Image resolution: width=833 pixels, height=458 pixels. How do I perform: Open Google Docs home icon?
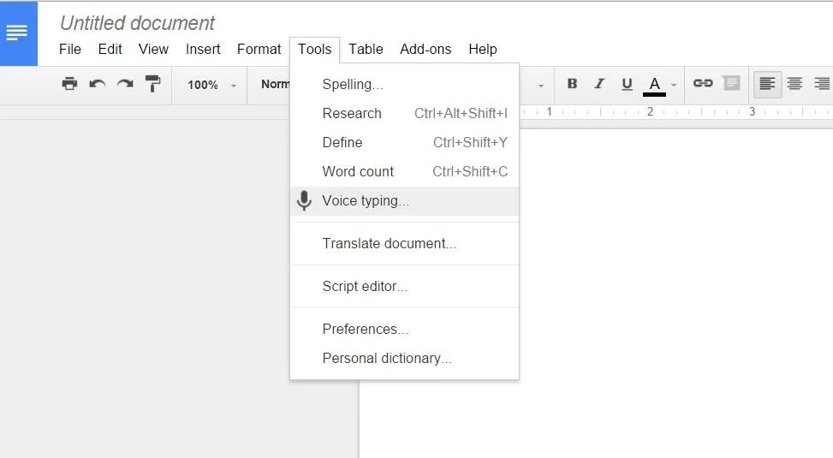pyautogui.click(x=19, y=33)
